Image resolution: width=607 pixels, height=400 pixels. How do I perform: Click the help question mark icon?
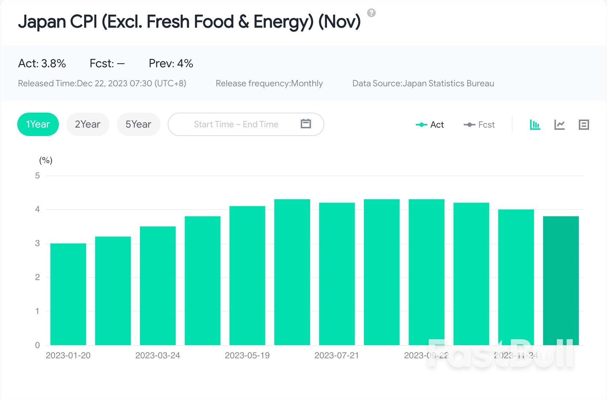[x=372, y=13]
